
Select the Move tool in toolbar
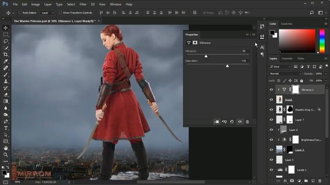[6, 28]
